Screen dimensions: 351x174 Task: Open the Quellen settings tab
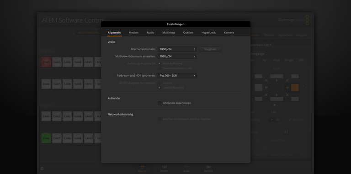pyautogui.click(x=188, y=32)
